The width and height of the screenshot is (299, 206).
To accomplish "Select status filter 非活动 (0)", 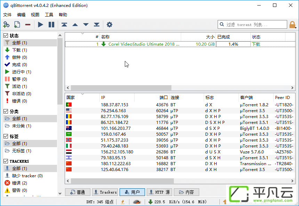I will pyautogui.click(x=30, y=93).
